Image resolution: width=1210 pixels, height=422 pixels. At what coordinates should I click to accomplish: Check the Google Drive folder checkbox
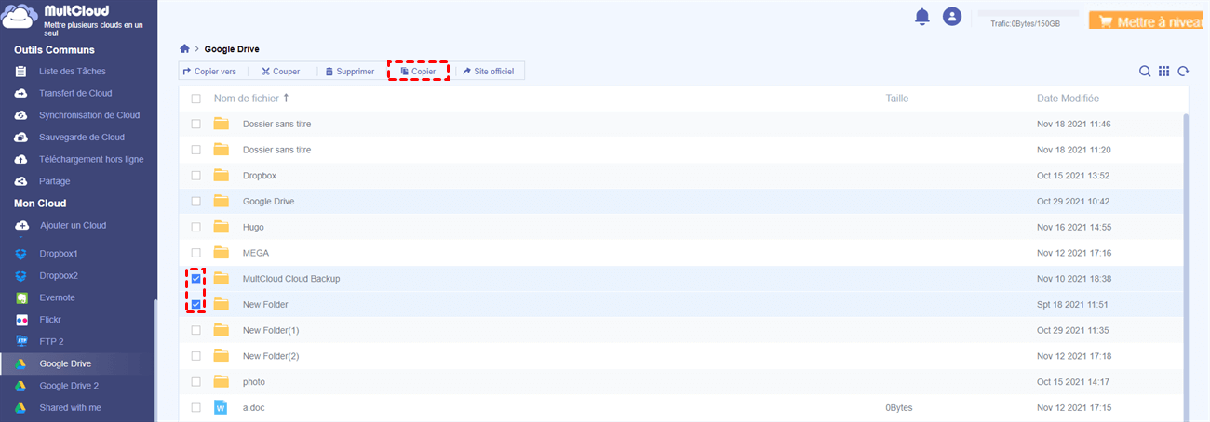click(x=195, y=201)
